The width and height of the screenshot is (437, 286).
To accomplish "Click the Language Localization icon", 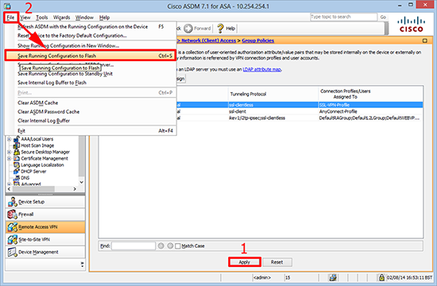I will 17,164.
